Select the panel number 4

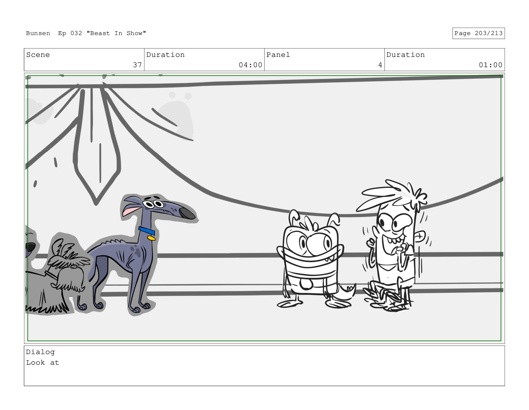[380, 65]
